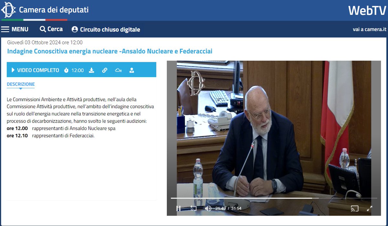Pause the video playback
Screen dimensions: 388x226
[178, 208]
